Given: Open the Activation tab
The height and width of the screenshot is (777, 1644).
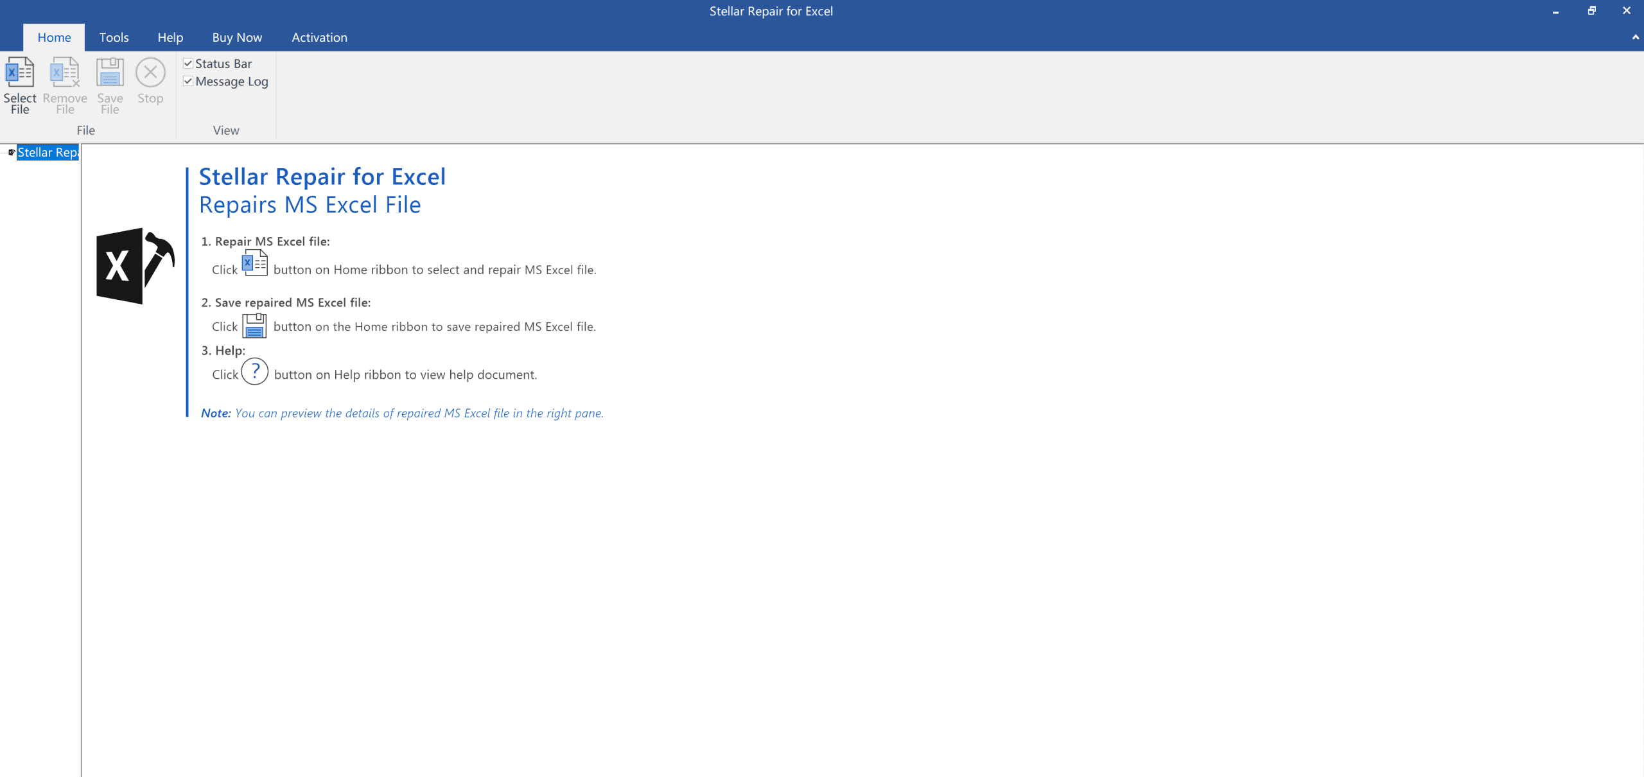Looking at the screenshot, I should pyautogui.click(x=319, y=37).
